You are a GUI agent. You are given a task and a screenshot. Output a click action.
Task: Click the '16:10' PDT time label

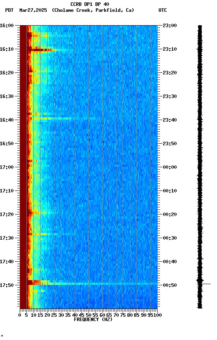point(7,49)
